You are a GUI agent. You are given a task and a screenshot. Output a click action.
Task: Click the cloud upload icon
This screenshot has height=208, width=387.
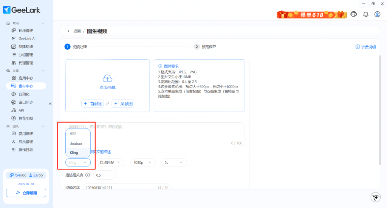tap(108, 79)
